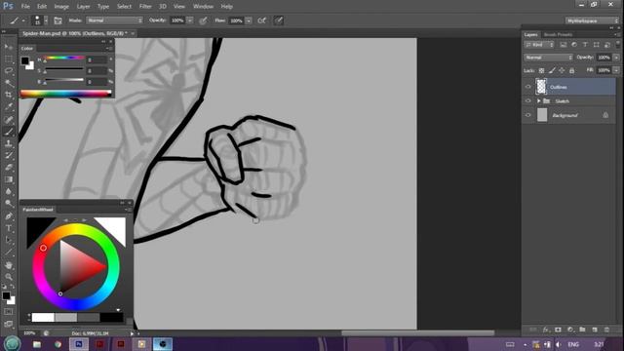Select the Zoom tool
This screenshot has height=351, width=624.
(9, 277)
